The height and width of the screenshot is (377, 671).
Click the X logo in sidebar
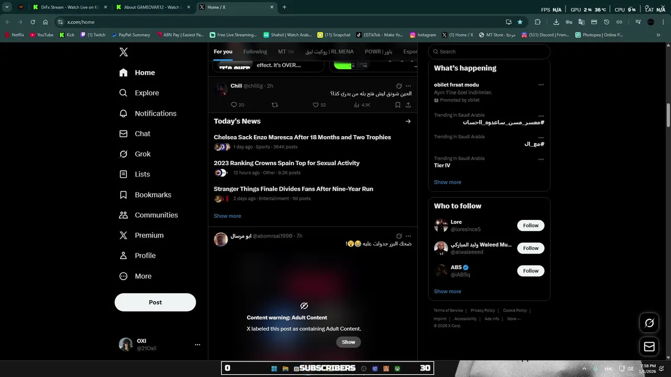124,52
